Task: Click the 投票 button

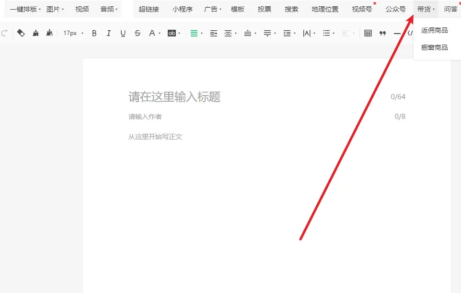Action: pos(265,10)
